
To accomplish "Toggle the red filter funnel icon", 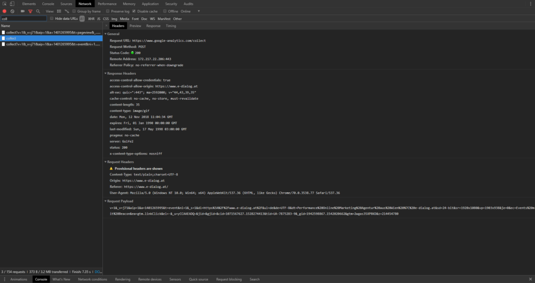I will 30,11.
